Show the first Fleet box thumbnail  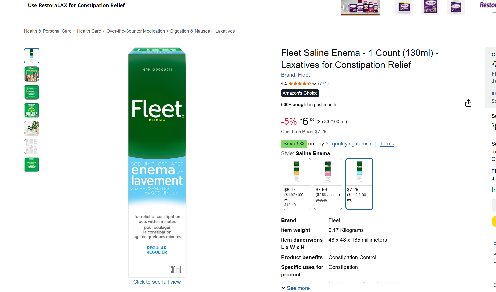[32, 56]
